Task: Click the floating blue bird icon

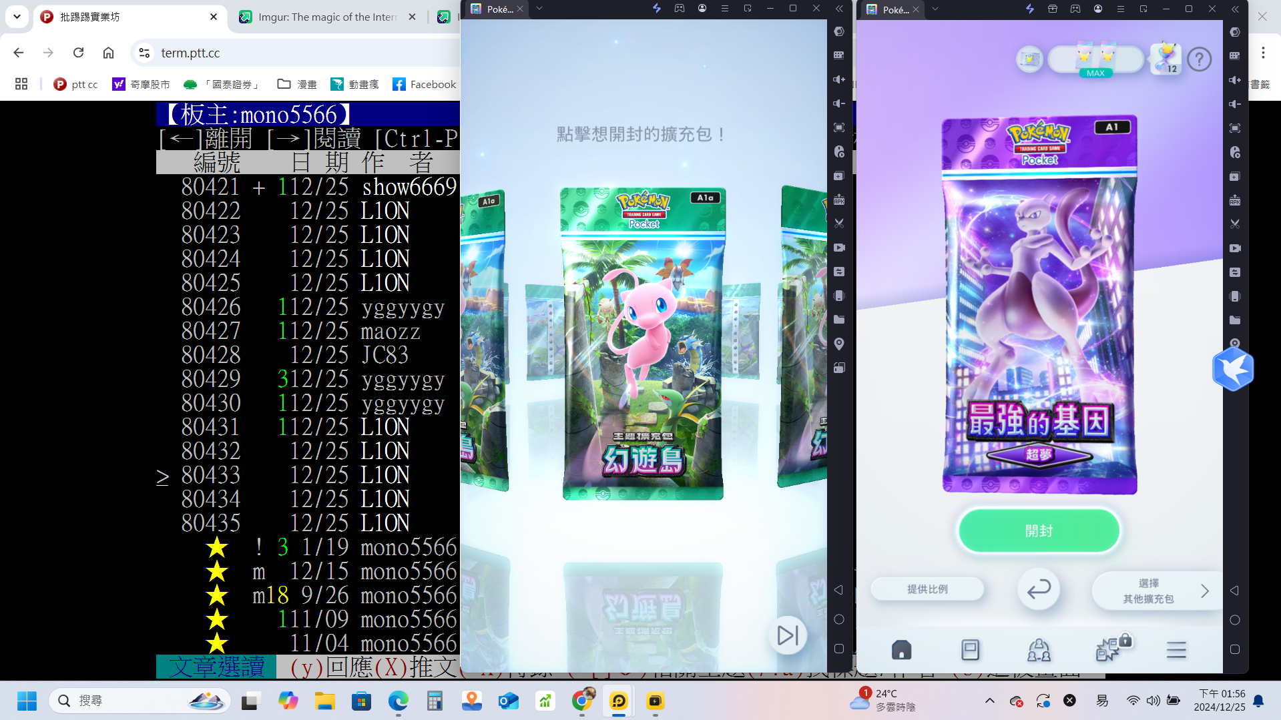Action: pyautogui.click(x=1232, y=369)
